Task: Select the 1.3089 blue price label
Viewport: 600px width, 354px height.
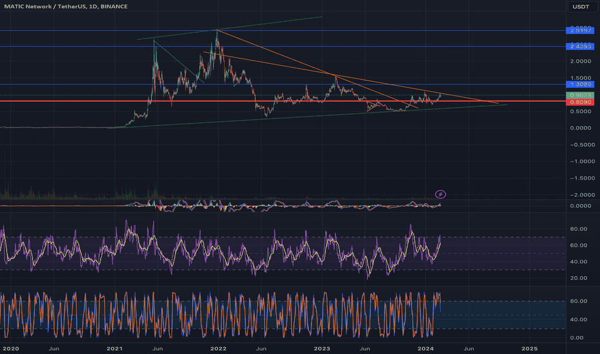Action: [580, 84]
